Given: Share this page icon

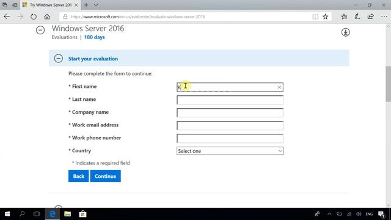Looking at the screenshot, I should (371, 16).
